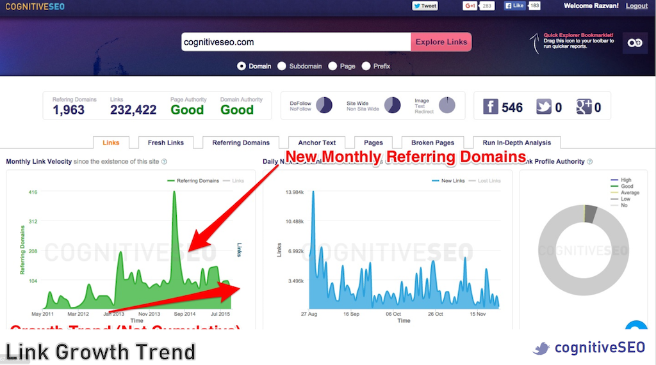The height and width of the screenshot is (365, 656).
Task: Switch to the Fresh Links tab
Action: tap(166, 143)
